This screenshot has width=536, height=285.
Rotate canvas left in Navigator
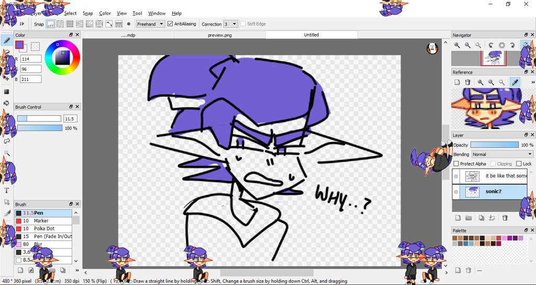click(x=491, y=45)
